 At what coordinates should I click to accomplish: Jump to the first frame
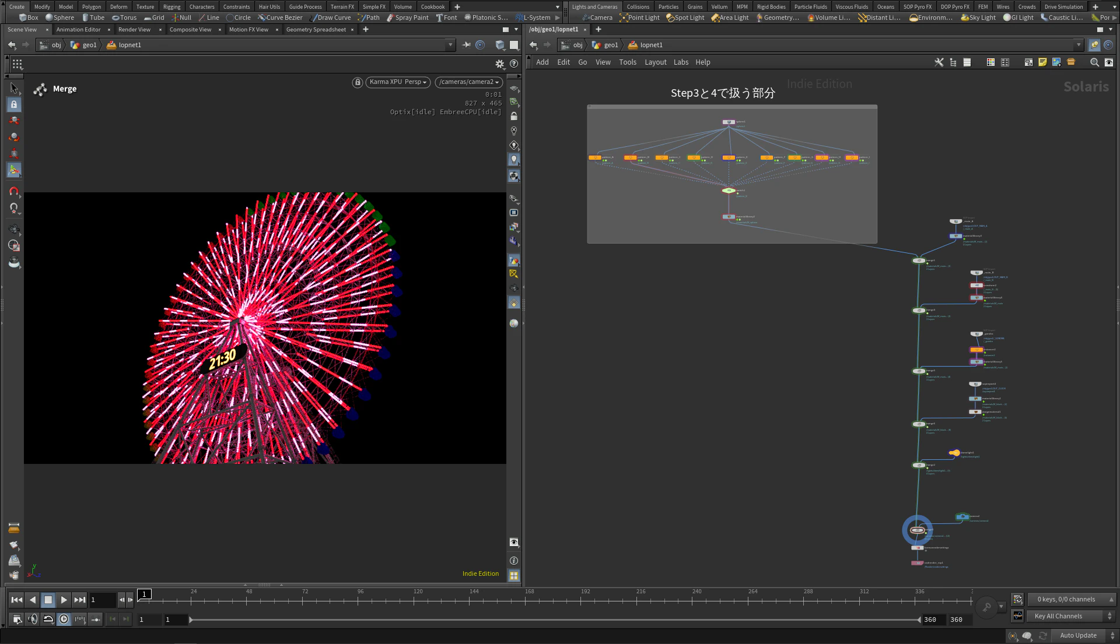click(17, 600)
